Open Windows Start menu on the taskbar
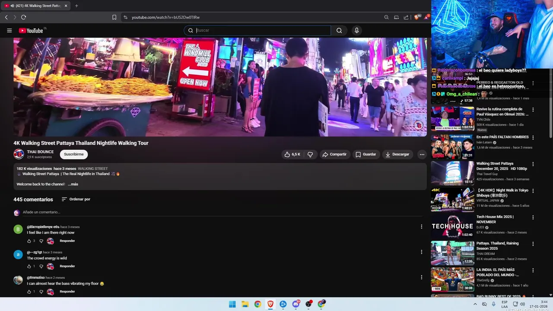The image size is (553, 311). (232, 304)
